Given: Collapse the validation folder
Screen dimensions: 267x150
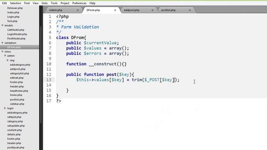Looking at the screenshot, I should [3, 43].
